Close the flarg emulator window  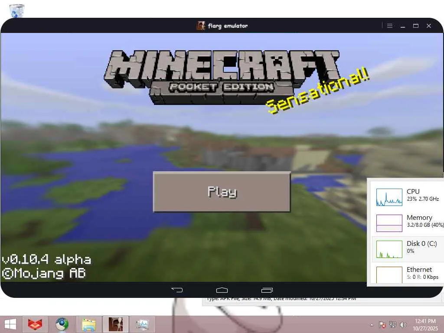pos(429,26)
